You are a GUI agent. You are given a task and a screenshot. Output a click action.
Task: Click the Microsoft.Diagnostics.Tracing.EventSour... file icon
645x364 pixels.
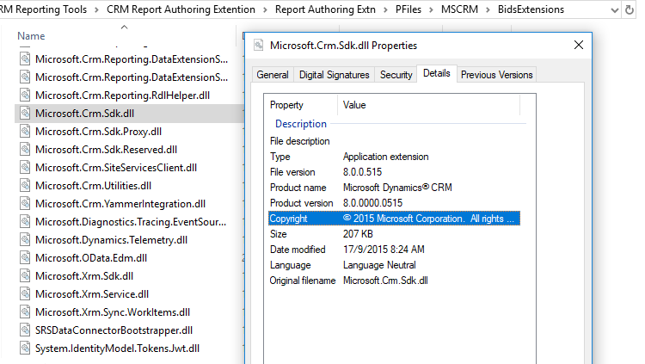(25, 222)
